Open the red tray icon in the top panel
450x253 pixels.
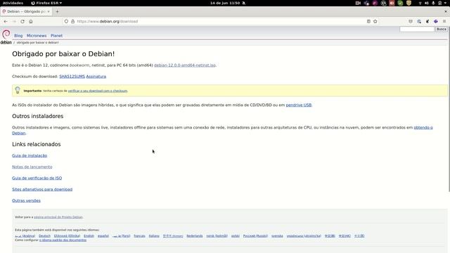pos(392,3)
